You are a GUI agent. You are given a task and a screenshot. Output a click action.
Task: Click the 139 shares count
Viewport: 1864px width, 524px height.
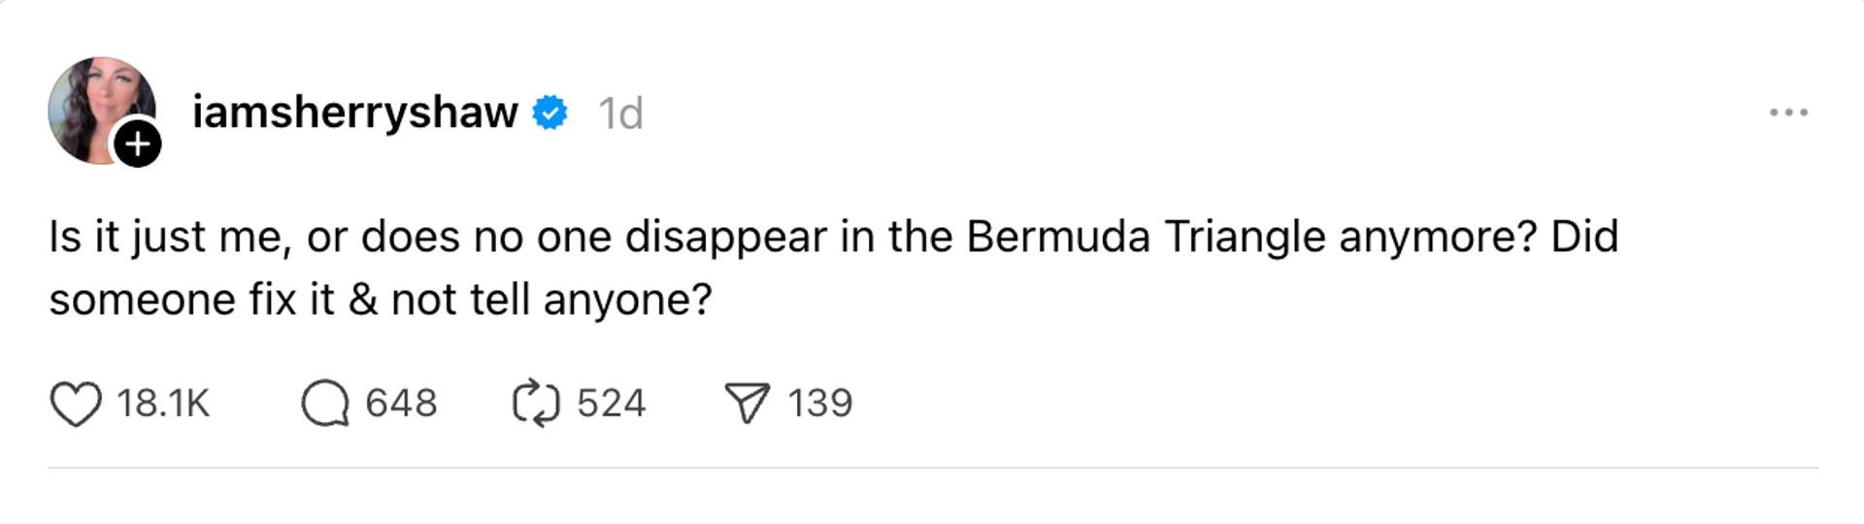[819, 403]
